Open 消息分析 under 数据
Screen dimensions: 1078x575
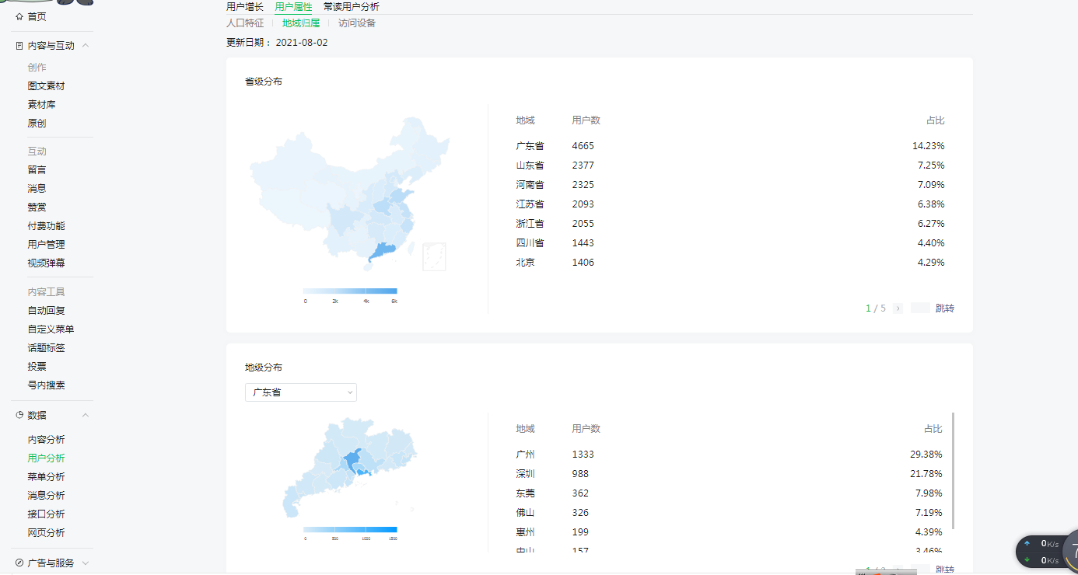coord(46,496)
